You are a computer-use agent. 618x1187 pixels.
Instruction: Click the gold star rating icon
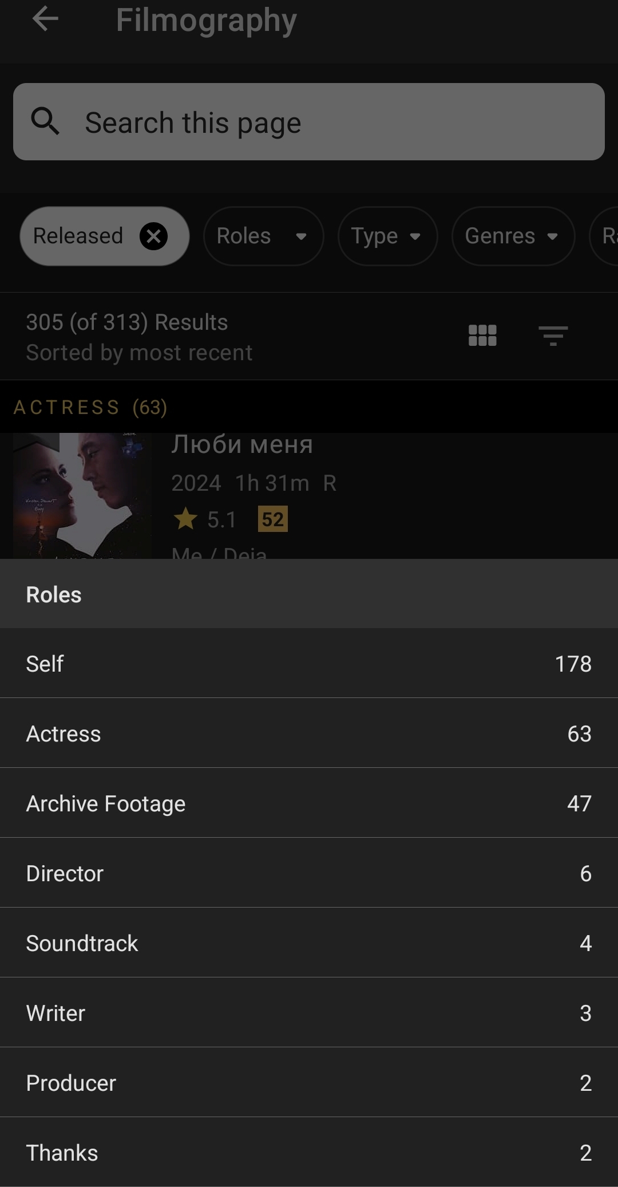pyautogui.click(x=185, y=519)
